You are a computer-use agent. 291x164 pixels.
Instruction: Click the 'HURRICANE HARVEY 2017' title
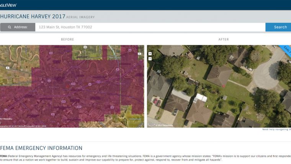click(x=33, y=16)
